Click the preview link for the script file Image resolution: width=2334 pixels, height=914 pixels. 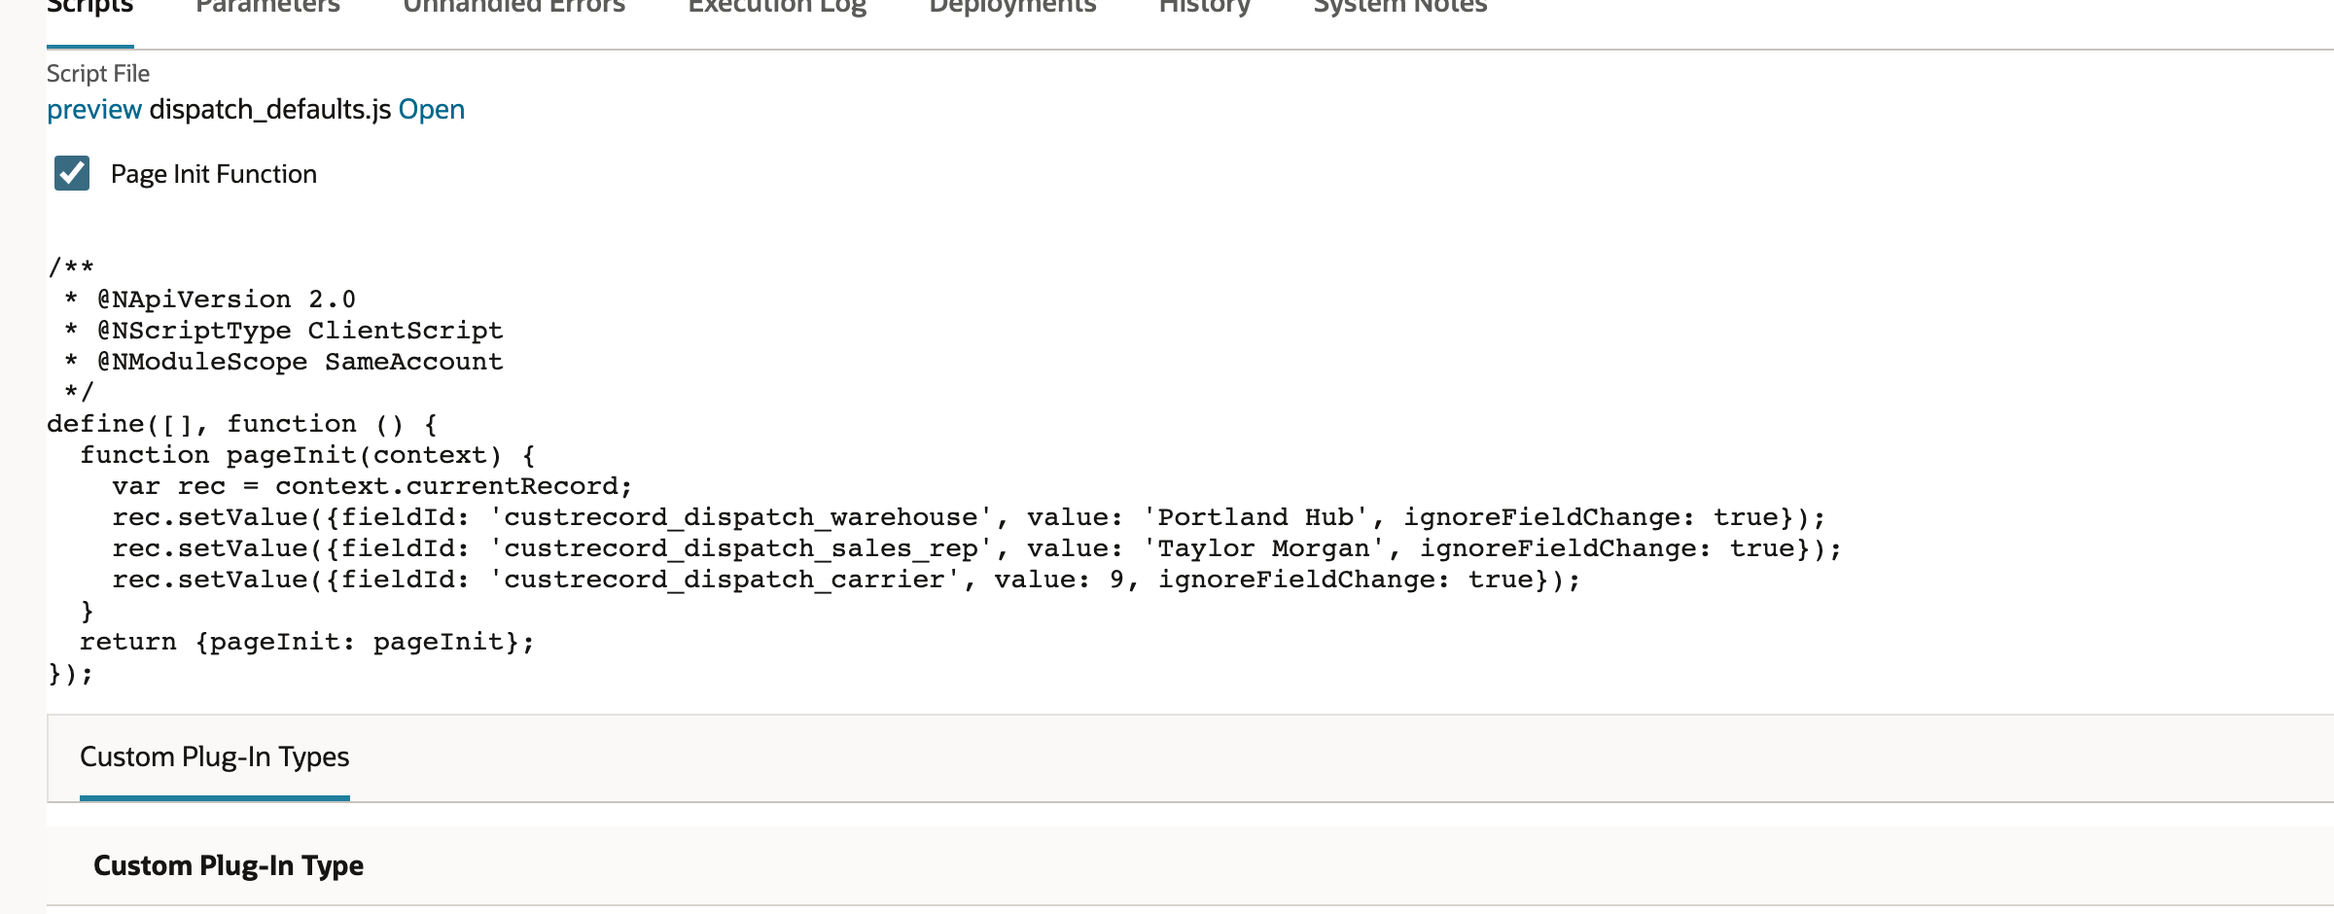94,109
